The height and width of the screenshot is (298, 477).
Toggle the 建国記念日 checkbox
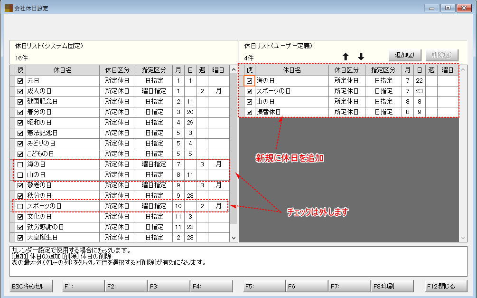pyautogui.click(x=20, y=102)
